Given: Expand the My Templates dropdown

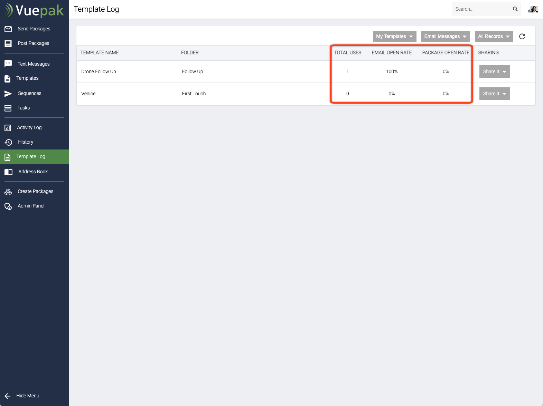Looking at the screenshot, I should [x=394, y=36].
